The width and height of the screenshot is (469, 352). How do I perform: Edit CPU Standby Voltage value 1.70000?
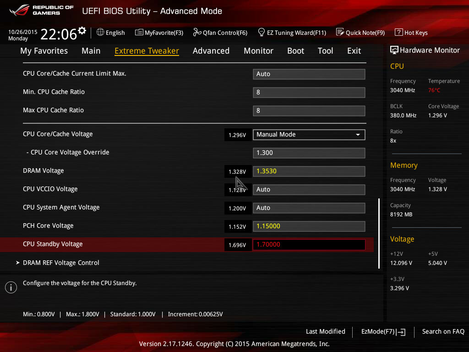(x=309, y=245)
